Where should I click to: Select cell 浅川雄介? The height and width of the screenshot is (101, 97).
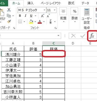coord(13,54)
